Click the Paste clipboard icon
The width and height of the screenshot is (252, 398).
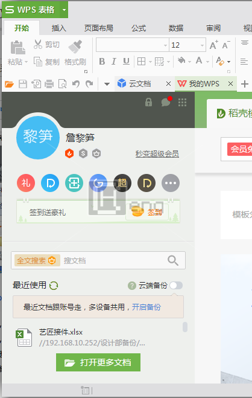17,48
